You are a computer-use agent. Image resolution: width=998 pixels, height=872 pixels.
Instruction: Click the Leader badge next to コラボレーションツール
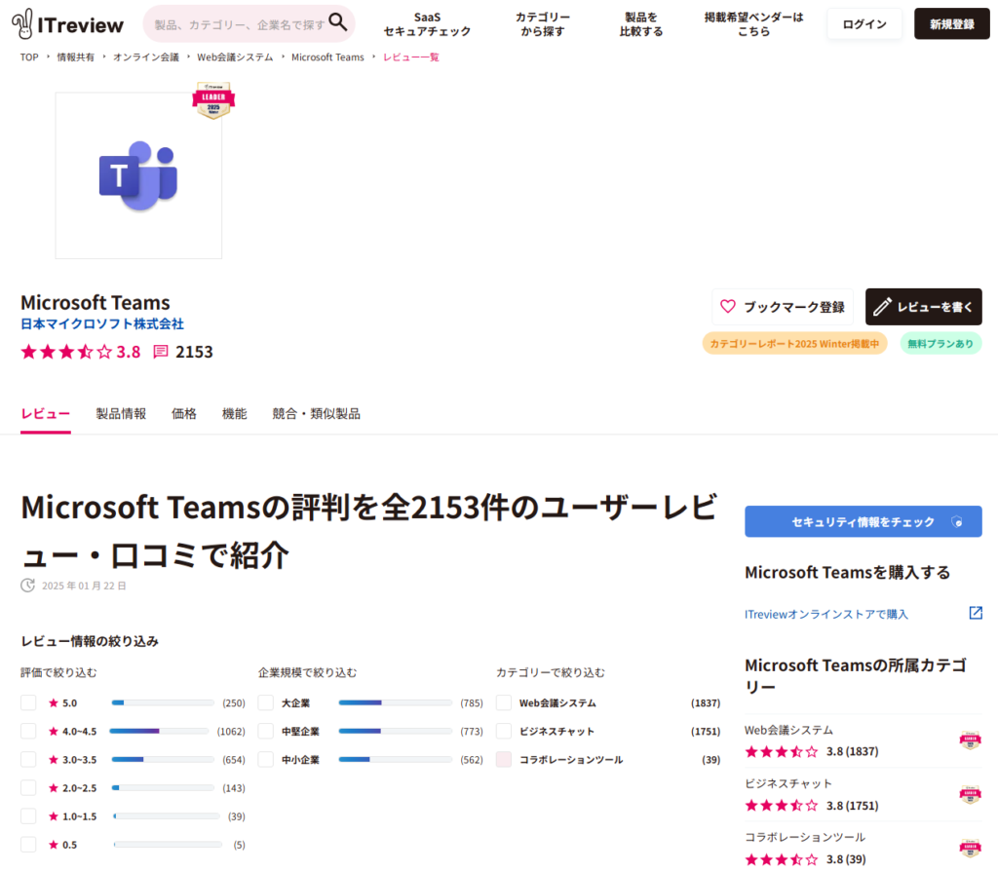coord(970,848)
